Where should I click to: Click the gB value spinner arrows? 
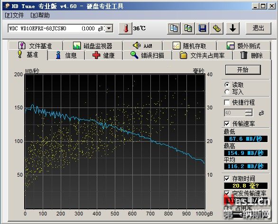point(249,113)
